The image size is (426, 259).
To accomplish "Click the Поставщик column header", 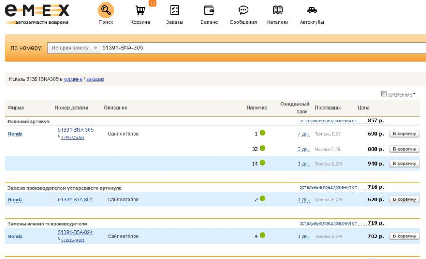I will (x=328, y=108).
